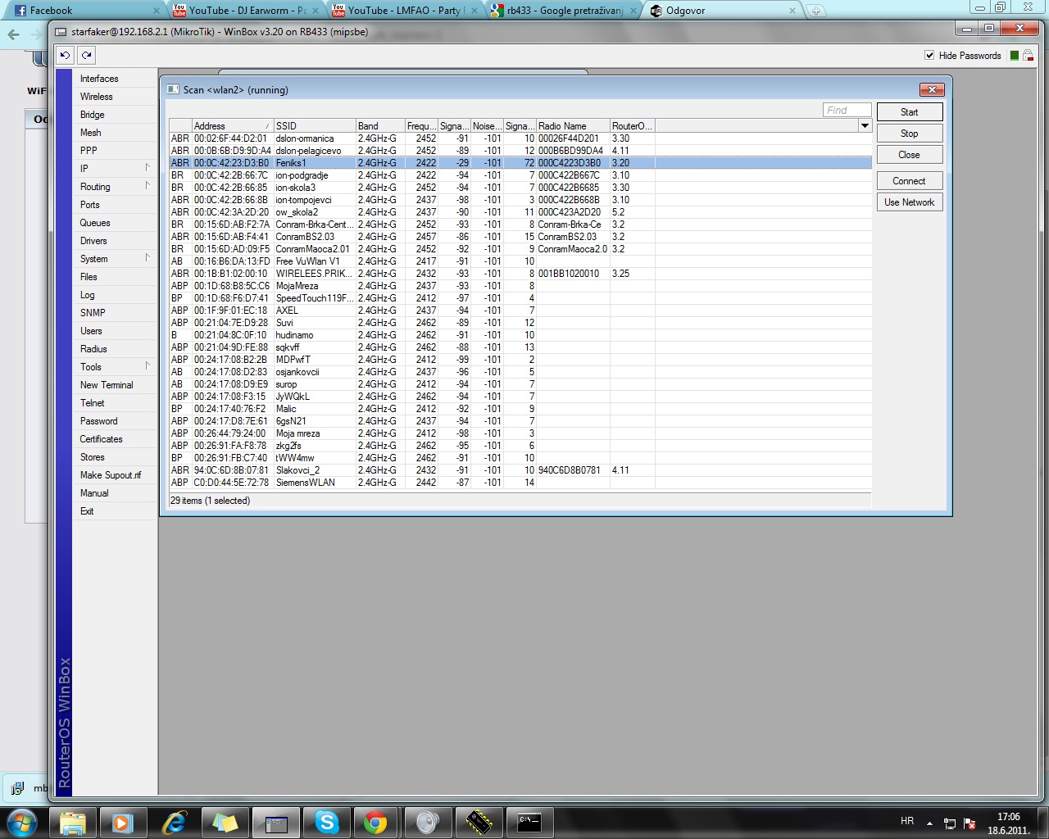Open the Radius menu item
This screenshot has height=839, width=1049.
click(93, 349)
